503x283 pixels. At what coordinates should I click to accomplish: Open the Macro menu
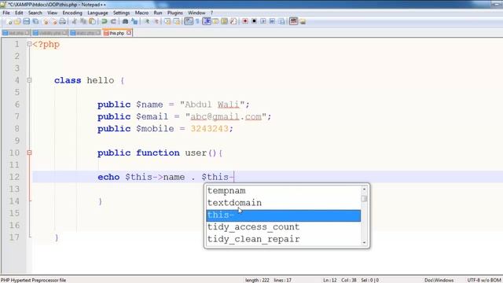141,13
